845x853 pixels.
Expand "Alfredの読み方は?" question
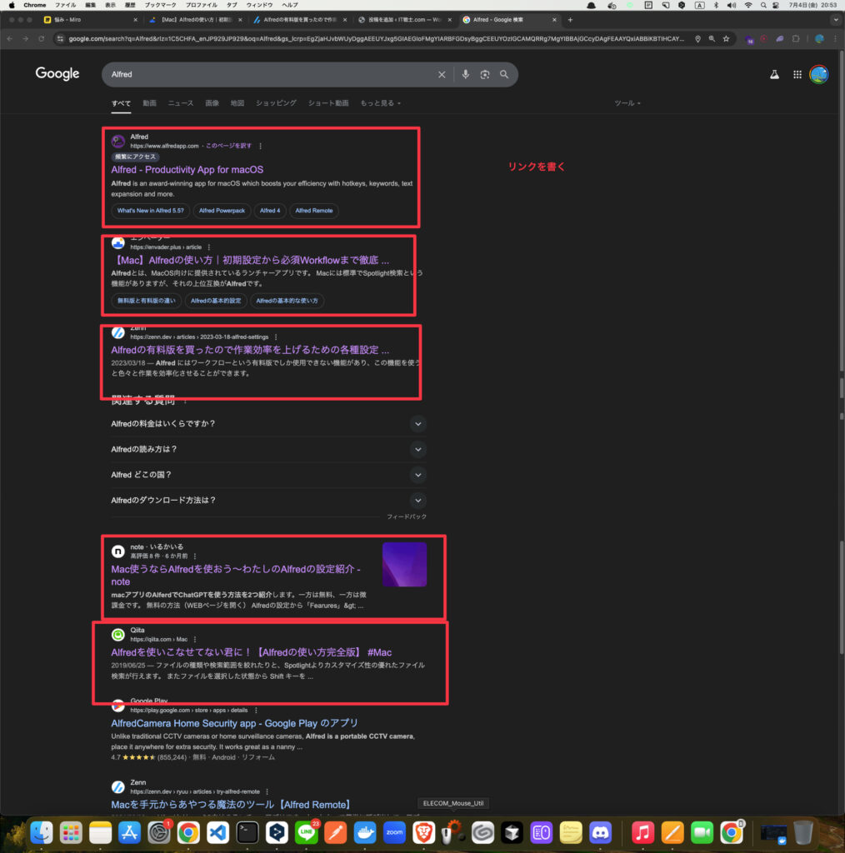tap(418, 449)
